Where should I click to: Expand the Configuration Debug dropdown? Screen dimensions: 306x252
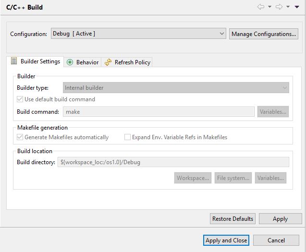tap(138, 34)
